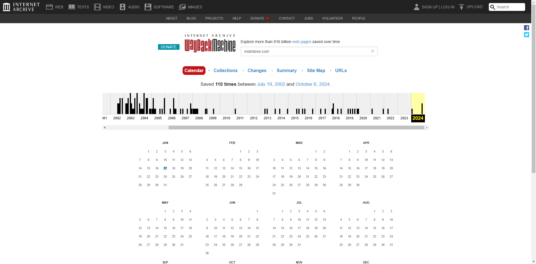The height and width of the screenshot is (264, 536).
Task: Click timeline right scroll arrow
Action: (427, 127)
